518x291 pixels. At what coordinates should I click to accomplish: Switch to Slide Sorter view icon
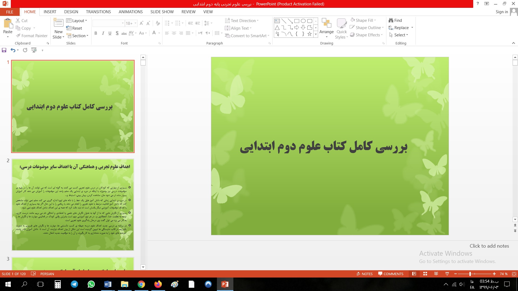click(425, 274)
